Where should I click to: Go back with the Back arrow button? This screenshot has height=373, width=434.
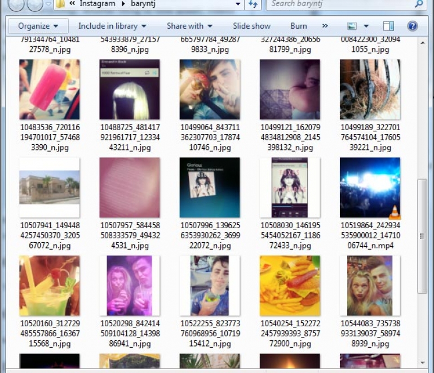coord(16,4)
